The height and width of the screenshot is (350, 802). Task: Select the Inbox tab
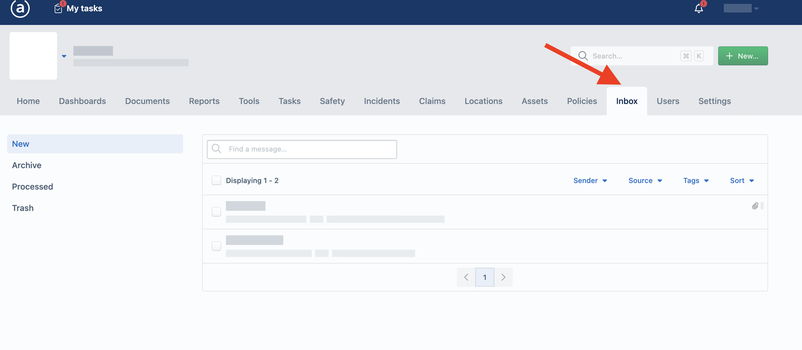[x=627, y=101]
